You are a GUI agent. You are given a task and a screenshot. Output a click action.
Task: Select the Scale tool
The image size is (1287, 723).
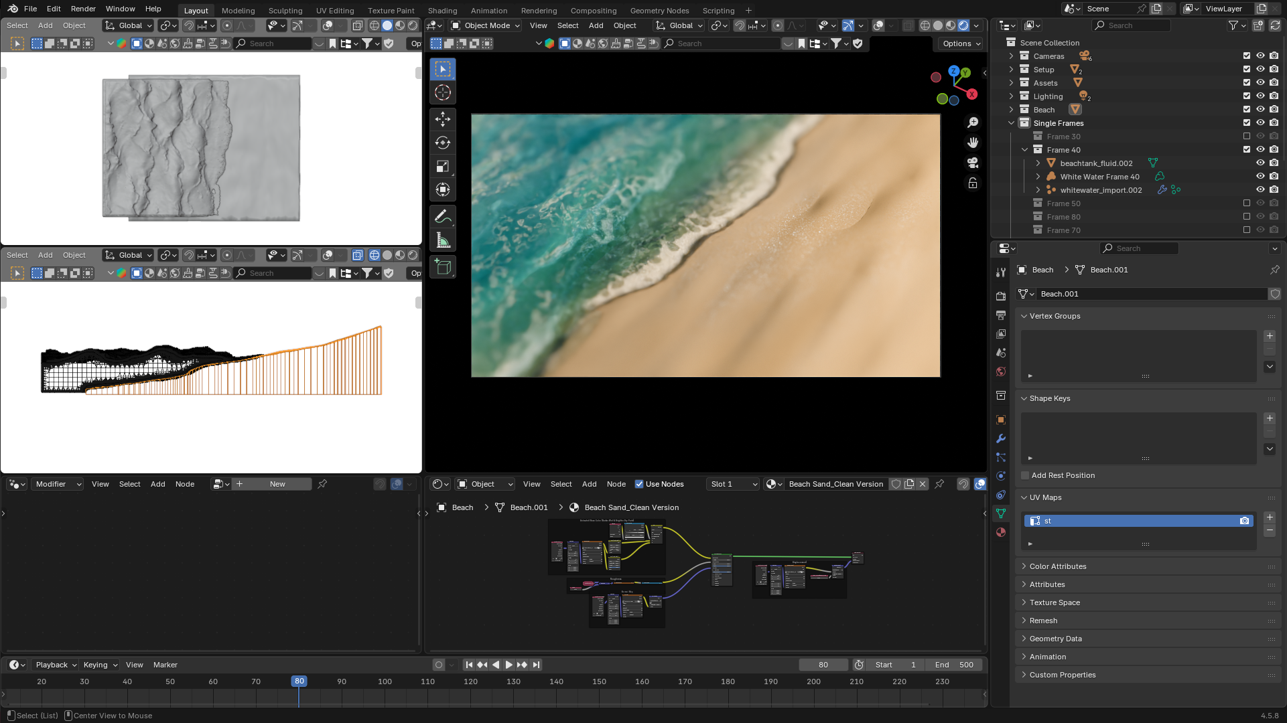tap(443, 166)
